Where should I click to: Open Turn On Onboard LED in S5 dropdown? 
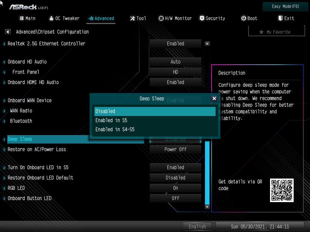coord(176,167)
